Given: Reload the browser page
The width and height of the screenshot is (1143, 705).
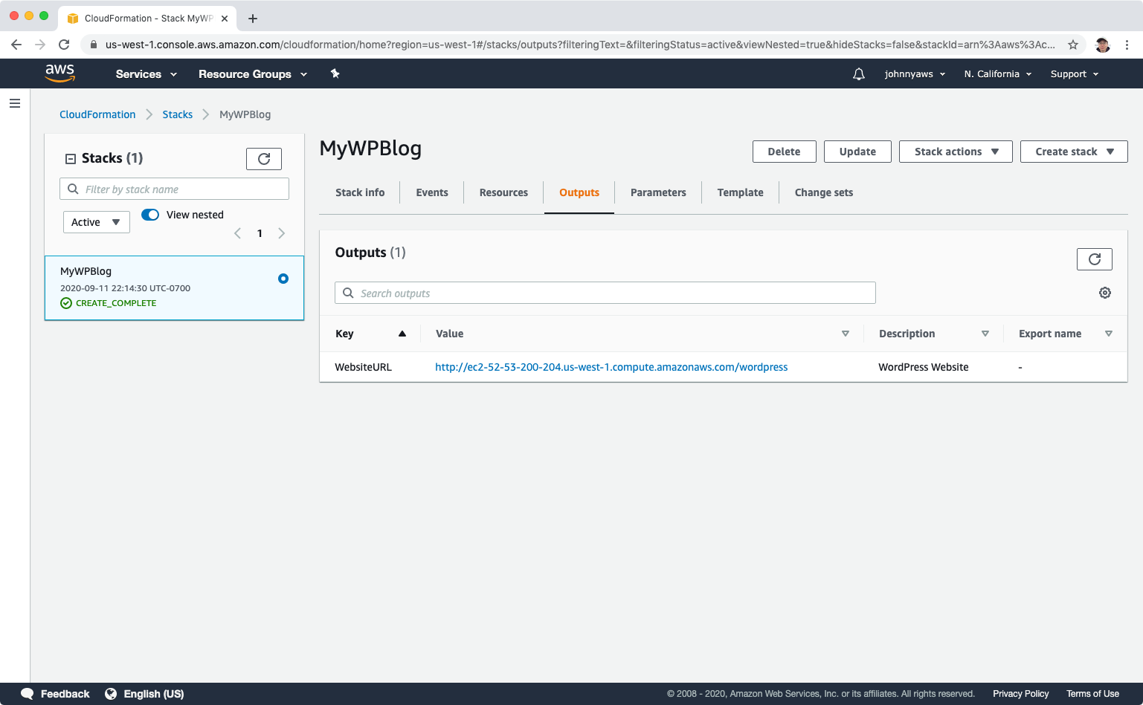Looking at the screenshot, I should click(x=64, y=45).
